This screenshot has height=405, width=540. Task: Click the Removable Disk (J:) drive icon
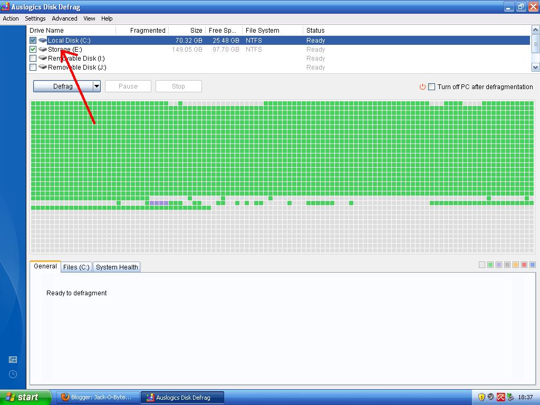(43, 67)
